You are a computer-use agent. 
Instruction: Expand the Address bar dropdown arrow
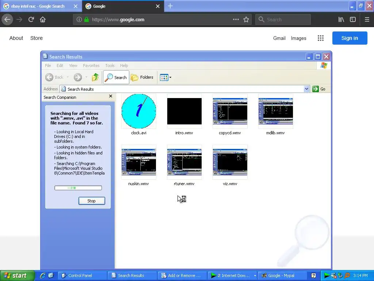(306, 89)
